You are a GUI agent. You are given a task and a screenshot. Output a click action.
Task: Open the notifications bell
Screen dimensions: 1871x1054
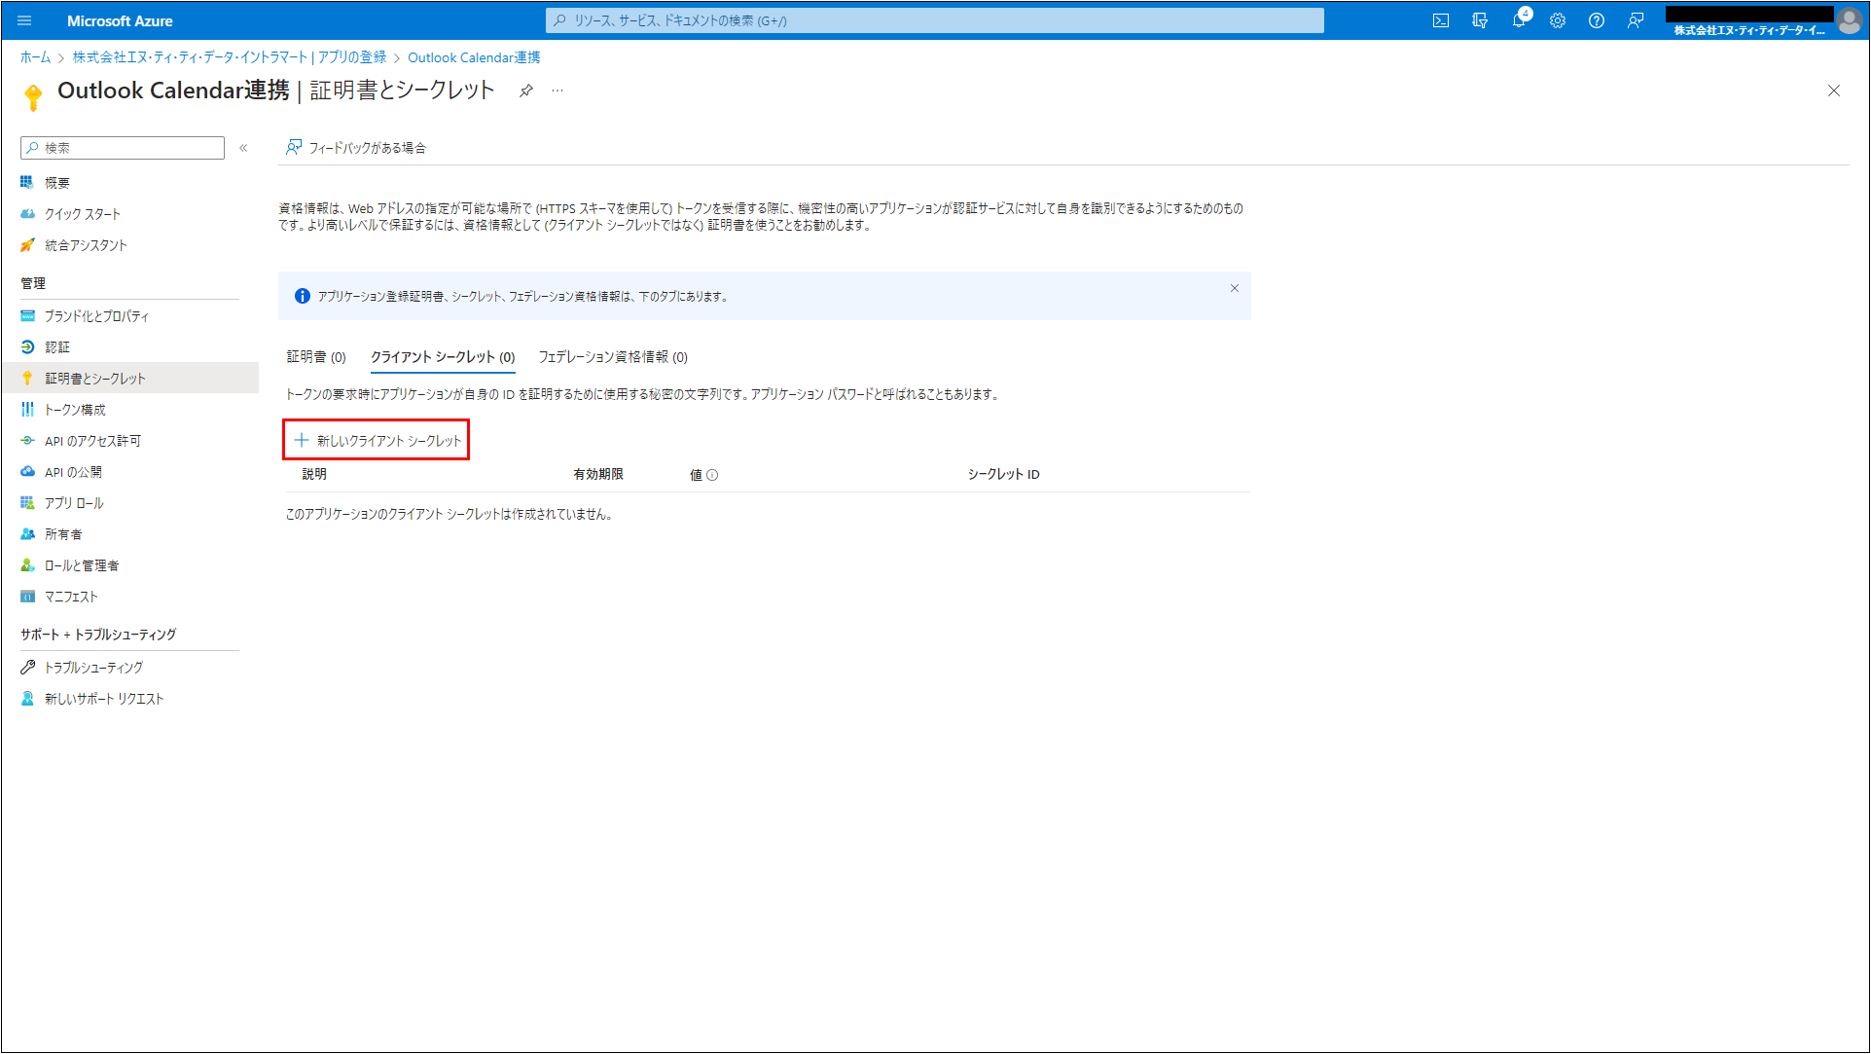pyautogui.click(x=1519, y=20)
